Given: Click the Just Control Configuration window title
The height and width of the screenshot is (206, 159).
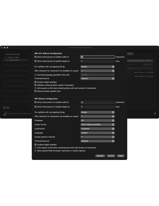Looking at the screenshot, I should (79, 48).
